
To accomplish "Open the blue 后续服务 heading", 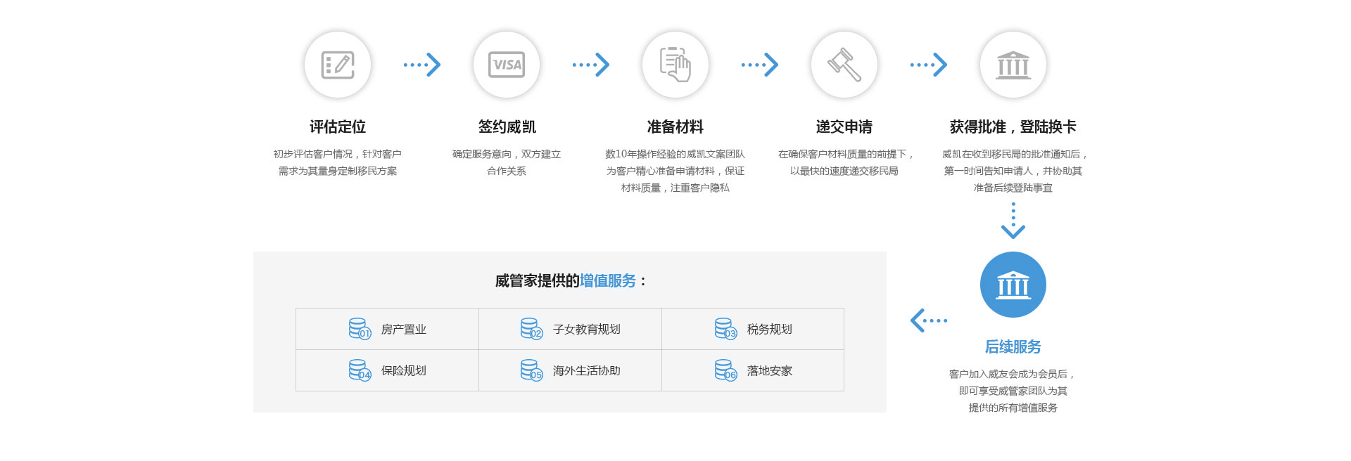I will (1013, 347).
